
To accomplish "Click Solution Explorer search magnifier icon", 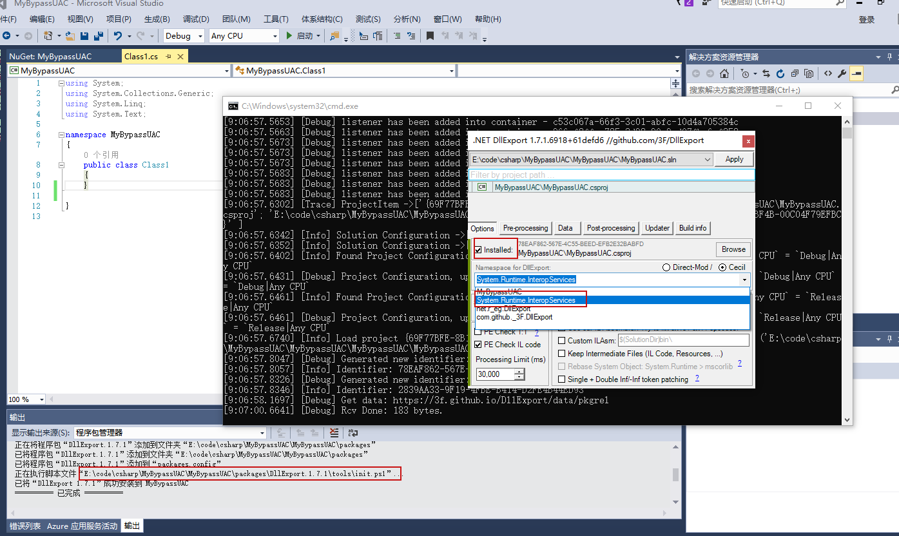I will coord(895,90).
